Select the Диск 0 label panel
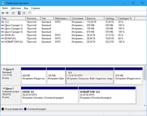The height and width of the screenshot is (116, 147). tap(11, 75)
